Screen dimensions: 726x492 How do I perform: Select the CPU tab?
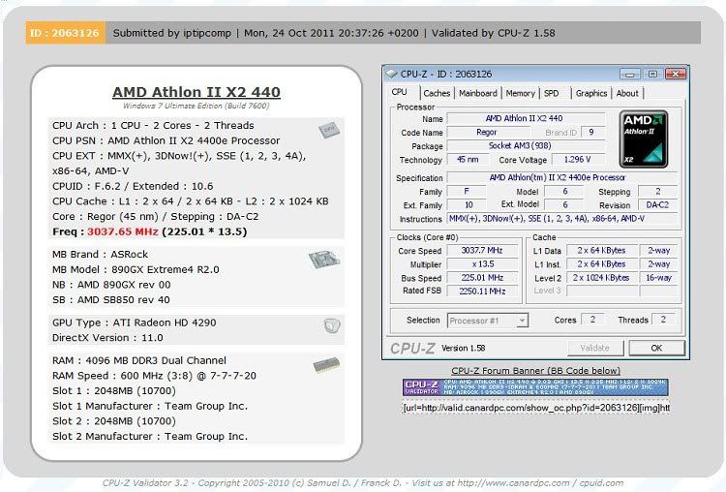pyautogui.click(x=399, y=92)
